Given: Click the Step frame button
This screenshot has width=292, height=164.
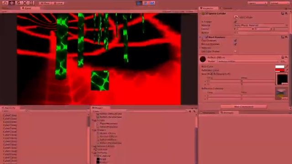Looking at the screenshot, I should 152,3.
